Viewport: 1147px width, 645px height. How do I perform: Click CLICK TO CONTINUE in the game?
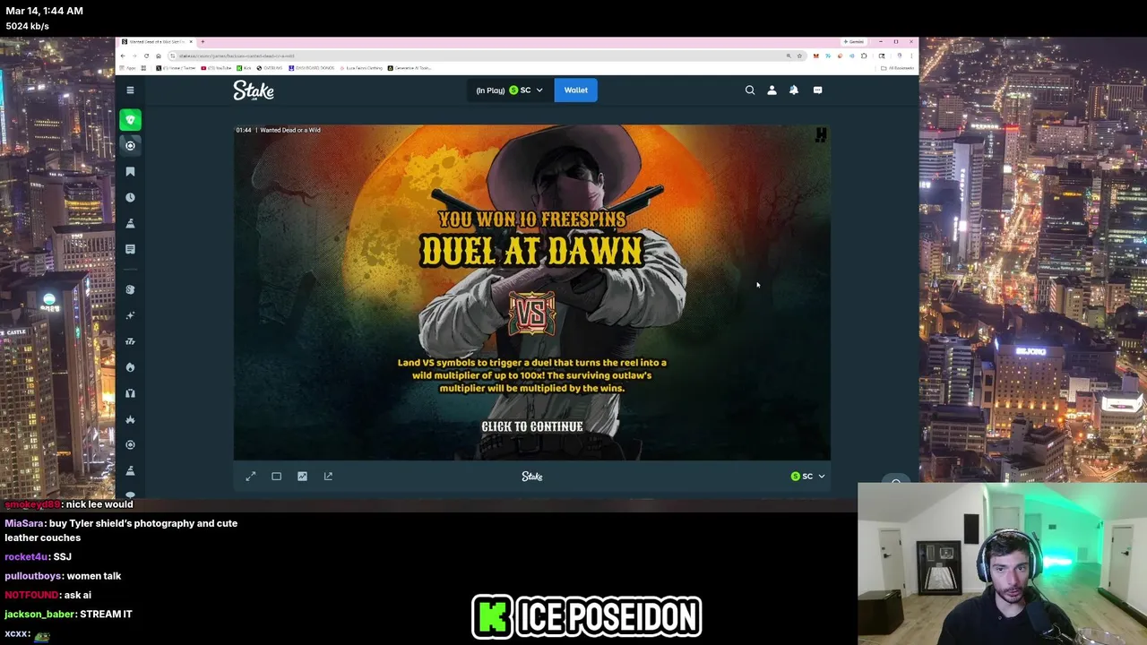532,426
